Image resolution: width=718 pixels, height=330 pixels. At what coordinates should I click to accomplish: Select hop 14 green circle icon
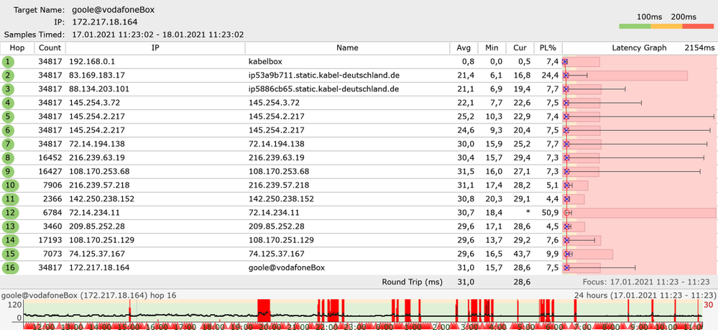[x=11, y=241]
